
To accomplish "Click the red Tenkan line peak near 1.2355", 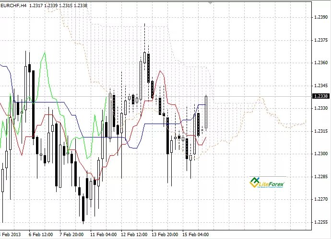I will coord(160,71).
